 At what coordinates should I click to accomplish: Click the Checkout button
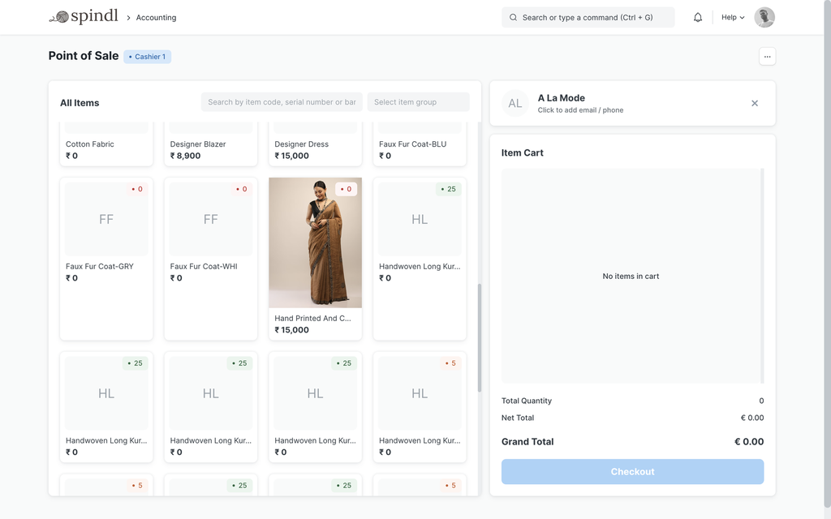(x=632, y=472)
